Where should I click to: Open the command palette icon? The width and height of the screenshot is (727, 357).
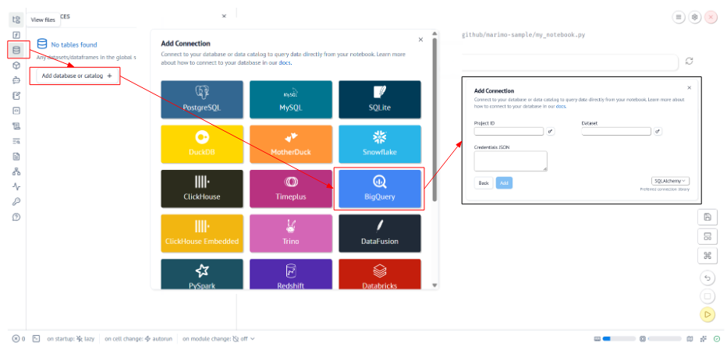(707, 255)
